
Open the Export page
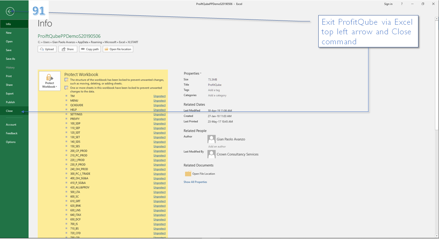pyautogui.click(x=14, y=93)
